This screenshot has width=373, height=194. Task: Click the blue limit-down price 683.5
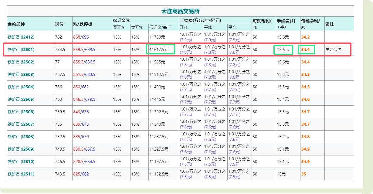pyautogui.click(x=90, y=74)
